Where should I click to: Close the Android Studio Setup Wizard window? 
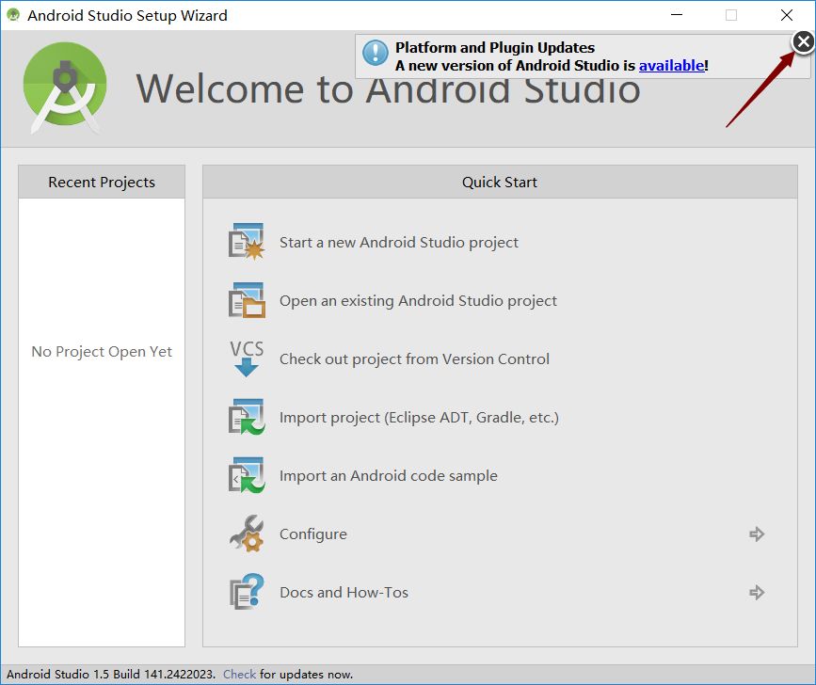pyautogui.click(x=786, y=14)
